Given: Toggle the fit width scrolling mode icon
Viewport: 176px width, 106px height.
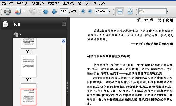Looking at the screenshot, I should 120,11.
